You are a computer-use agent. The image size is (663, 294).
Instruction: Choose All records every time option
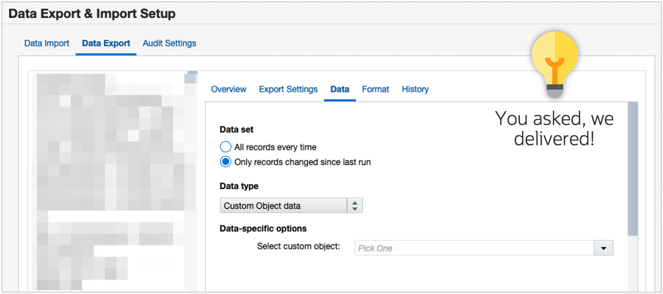click(x=226, y=147)
